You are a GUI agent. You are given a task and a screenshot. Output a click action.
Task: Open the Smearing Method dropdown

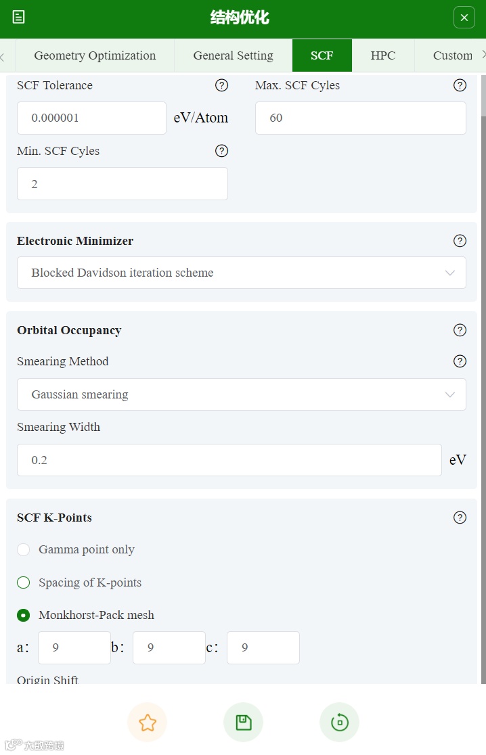[242, 394]
